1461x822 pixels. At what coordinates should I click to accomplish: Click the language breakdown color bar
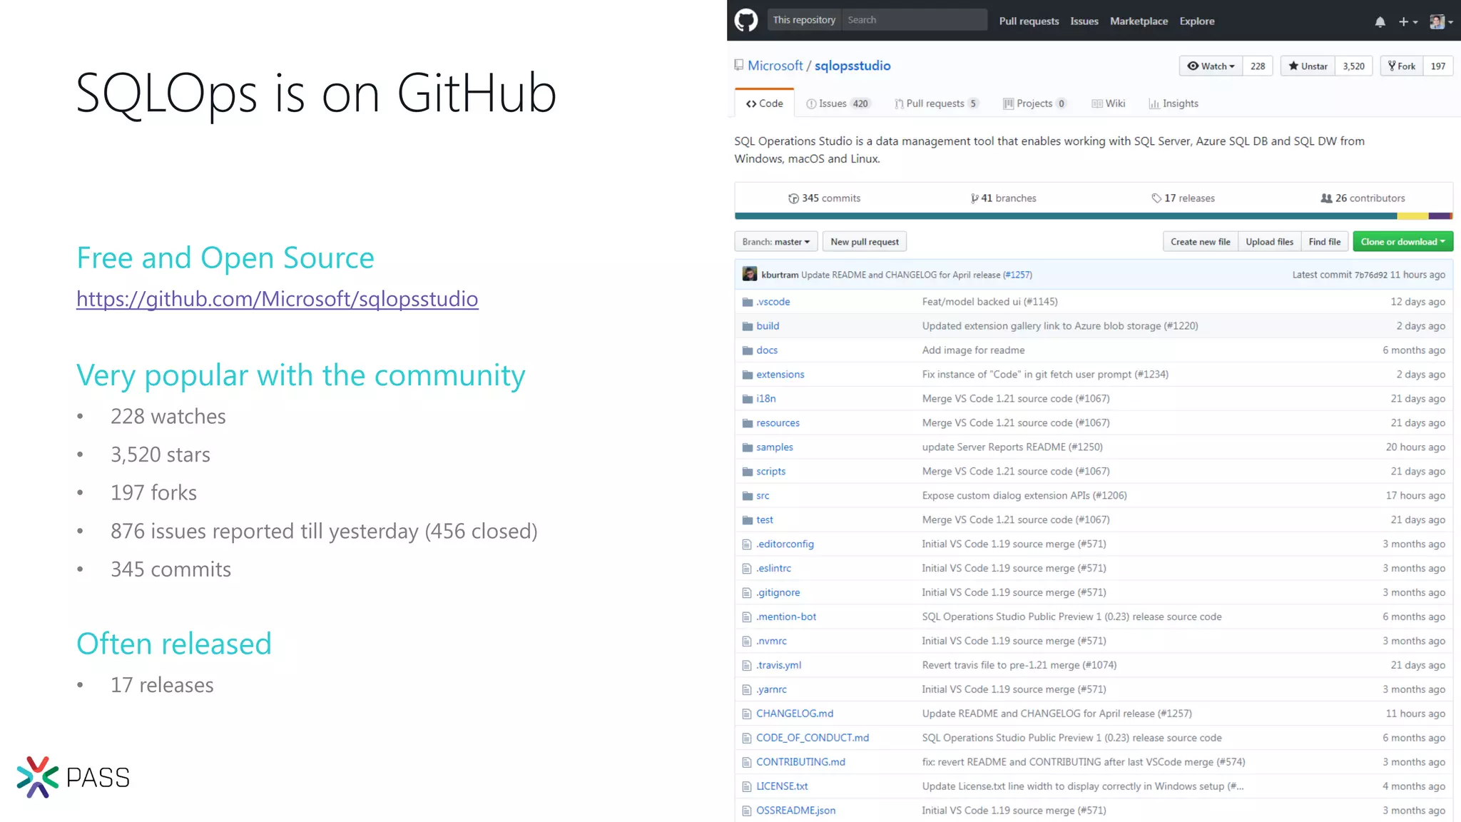[x=1094, y=215]
